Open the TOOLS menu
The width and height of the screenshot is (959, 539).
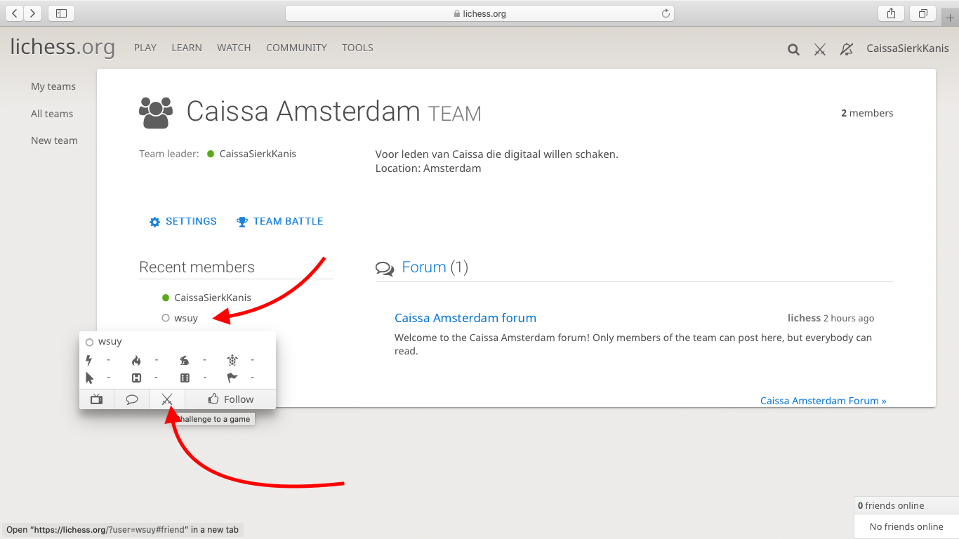click(357, 48)
